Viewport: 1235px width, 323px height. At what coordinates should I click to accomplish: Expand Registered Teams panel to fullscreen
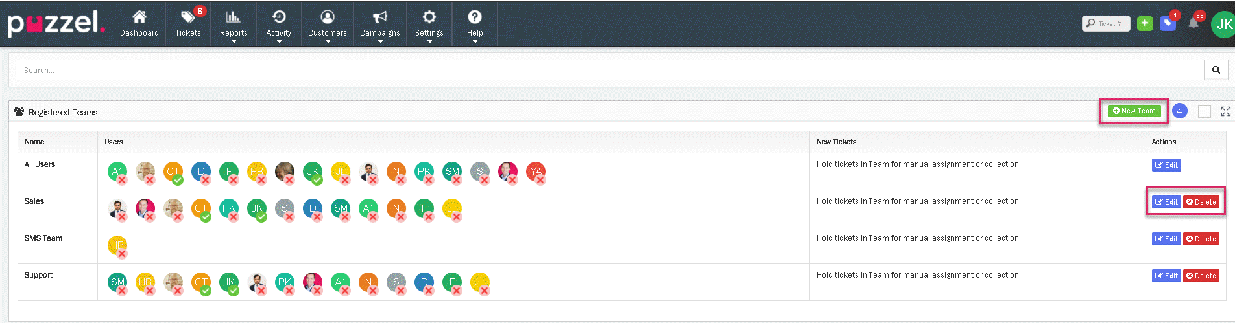[1225, 111]
